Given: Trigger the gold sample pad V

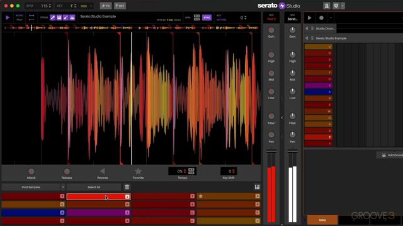Looking at the screenshot, I should 229,220.
